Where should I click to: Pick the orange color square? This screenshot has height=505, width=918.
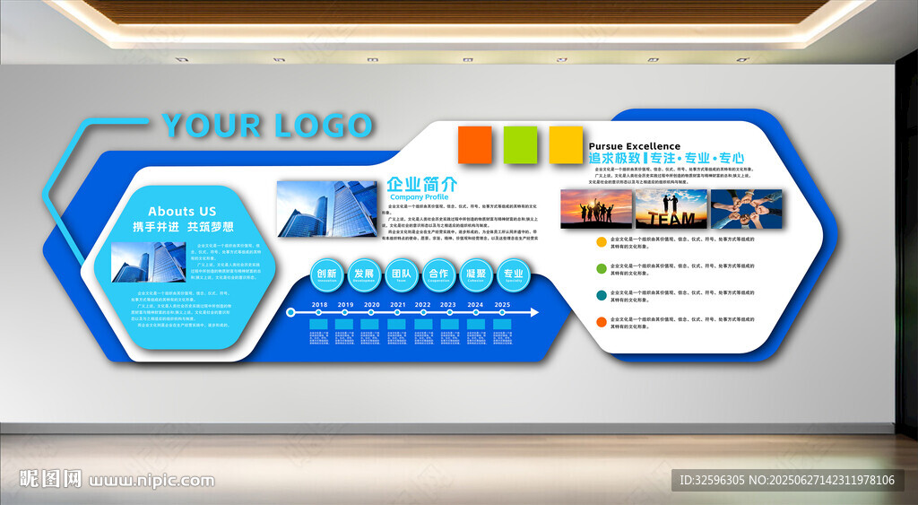[x=475, y=144]
